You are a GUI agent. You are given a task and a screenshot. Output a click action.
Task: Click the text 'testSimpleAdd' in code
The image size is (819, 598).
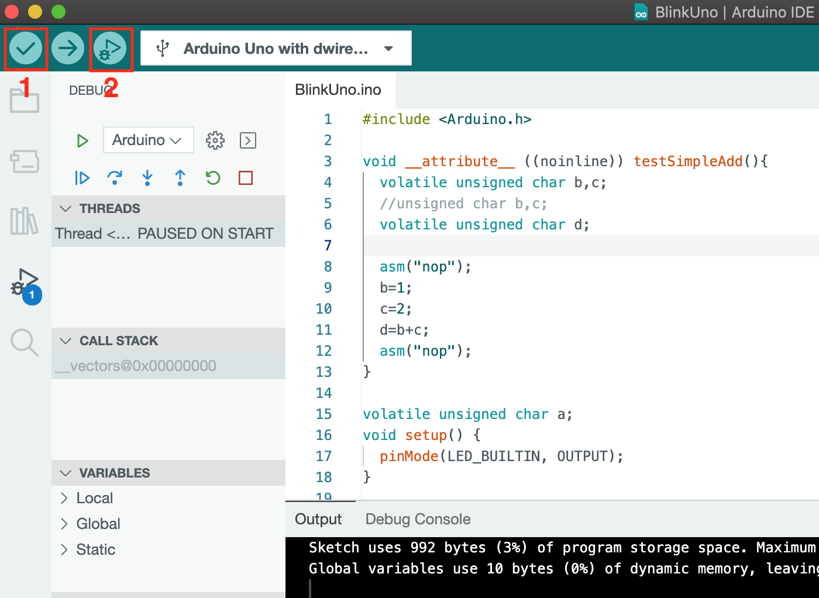point(688,161)
